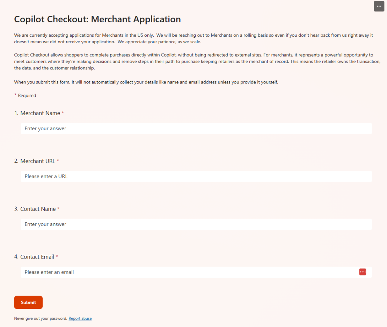This screenshot has height=327, width=387.
Task: Click the red asterisk beside Merchant Name
Action: point(63,113)
